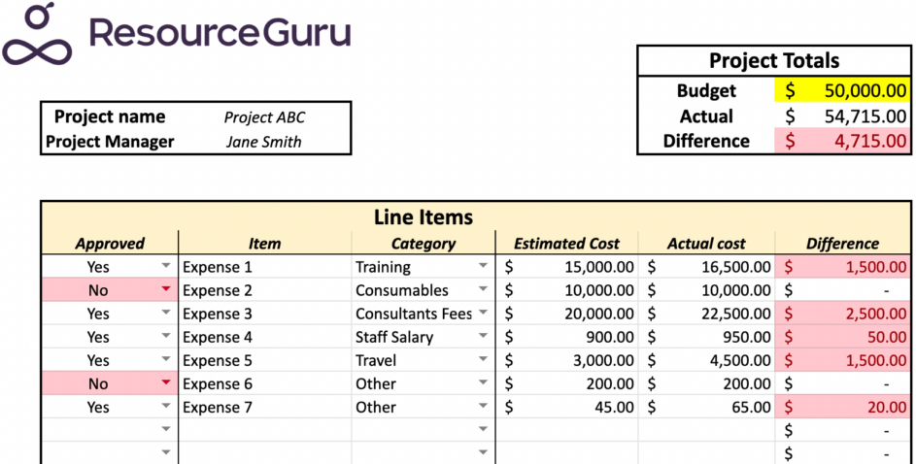The image size is (916, 464).
Task: Click the Resource Guru logo icon
Action: tap(37, 34)
